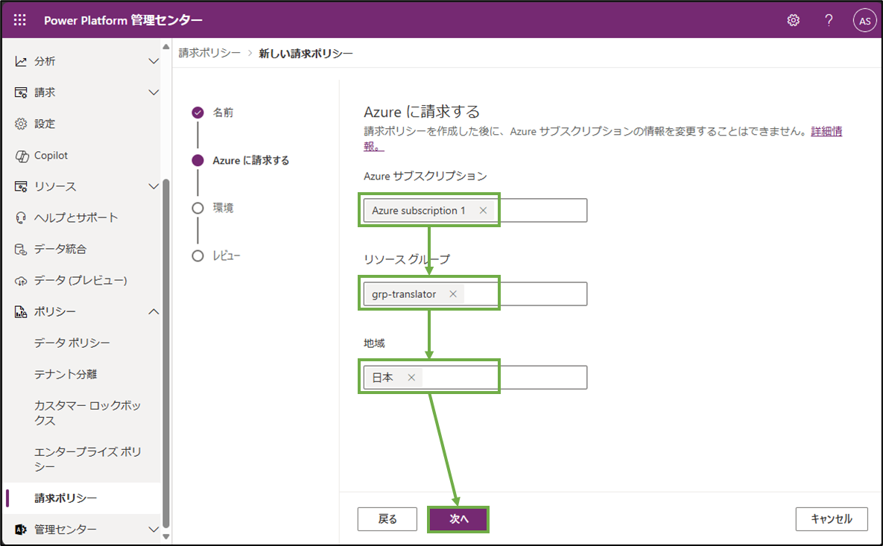Click the sidebar scroll down arrow
Screen dimensions: 883x546
[166, 536]
